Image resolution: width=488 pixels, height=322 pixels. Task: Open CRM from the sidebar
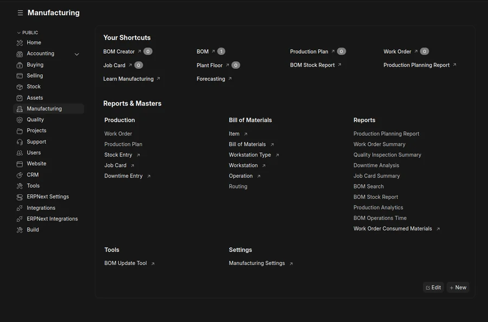[49, 175]
